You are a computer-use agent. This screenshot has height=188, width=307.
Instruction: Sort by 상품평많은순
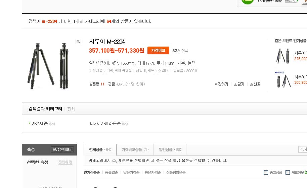pos(176,172)
